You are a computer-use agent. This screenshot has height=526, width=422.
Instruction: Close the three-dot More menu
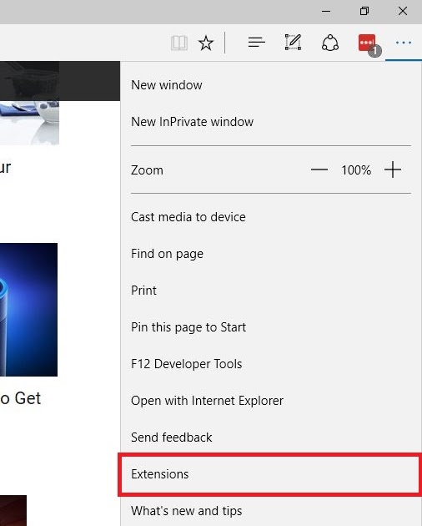[x=403, y=43]
